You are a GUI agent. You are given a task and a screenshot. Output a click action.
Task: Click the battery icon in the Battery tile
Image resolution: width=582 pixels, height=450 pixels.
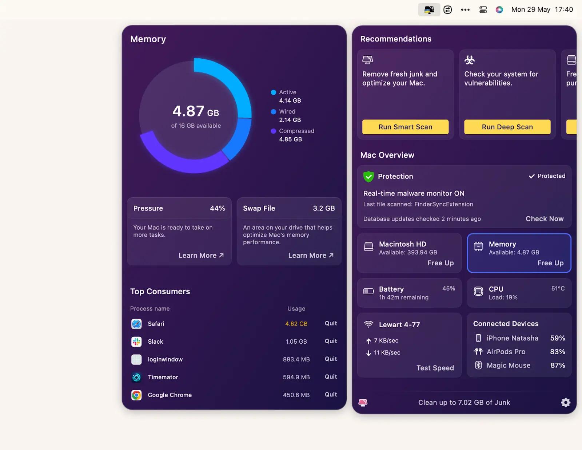(x=368, y=292)
